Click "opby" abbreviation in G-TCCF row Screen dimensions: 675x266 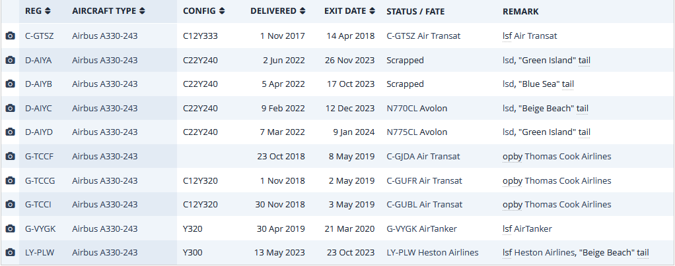point(512,157)
